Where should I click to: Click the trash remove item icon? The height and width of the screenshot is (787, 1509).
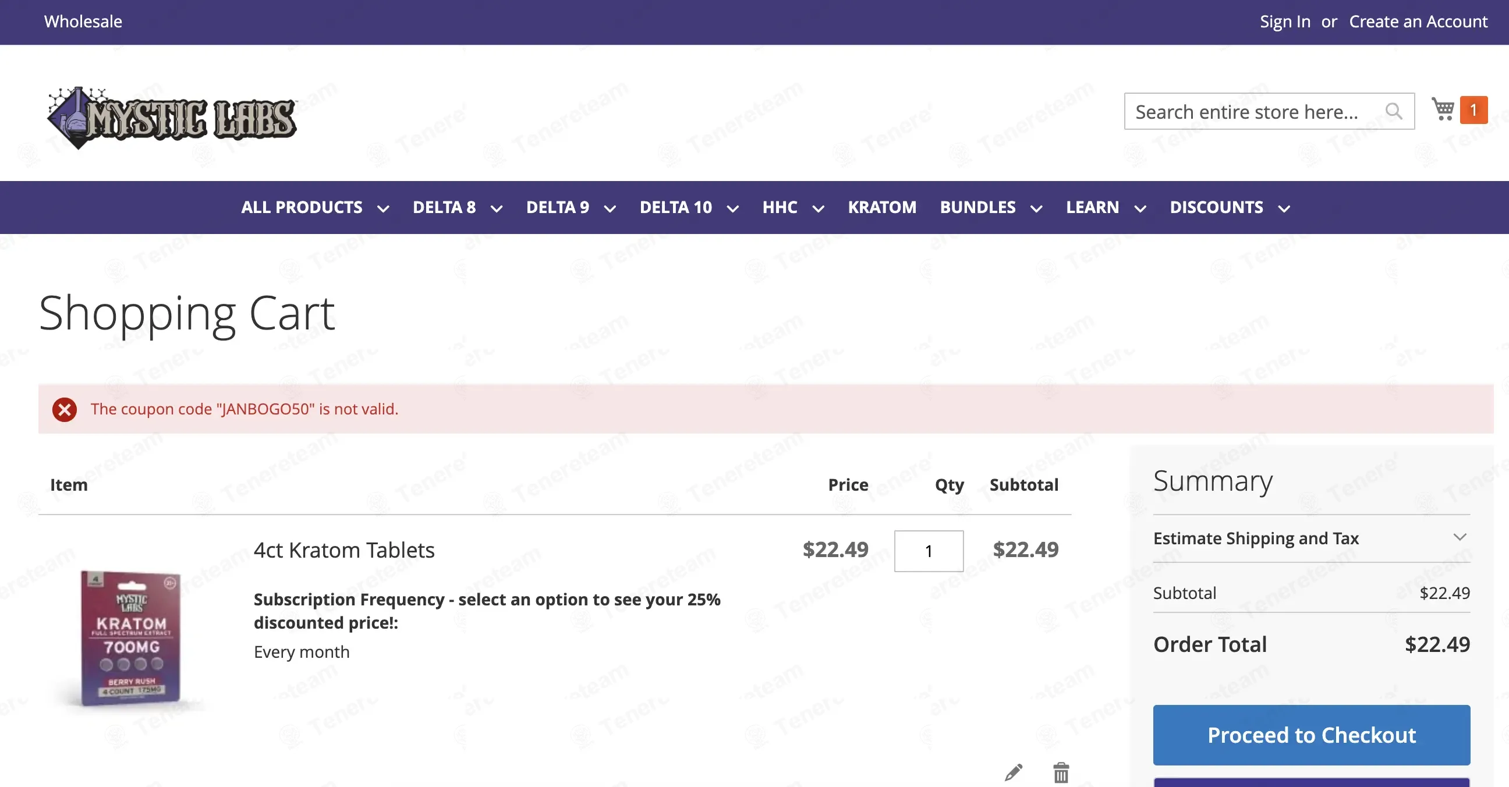coord(1061,772)
